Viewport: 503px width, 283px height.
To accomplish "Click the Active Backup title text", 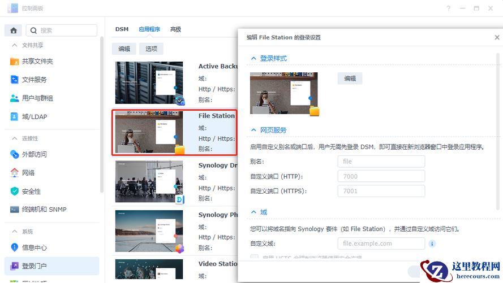I will (x=218, y=66).
